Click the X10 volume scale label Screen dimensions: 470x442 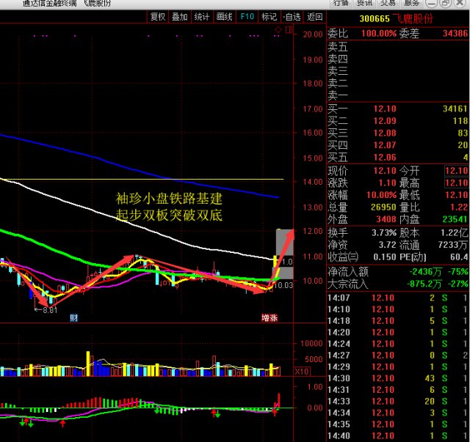pyautogui.click(x=301, y=372)
